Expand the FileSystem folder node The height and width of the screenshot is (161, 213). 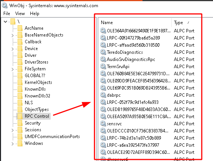(x=13, y=69)
